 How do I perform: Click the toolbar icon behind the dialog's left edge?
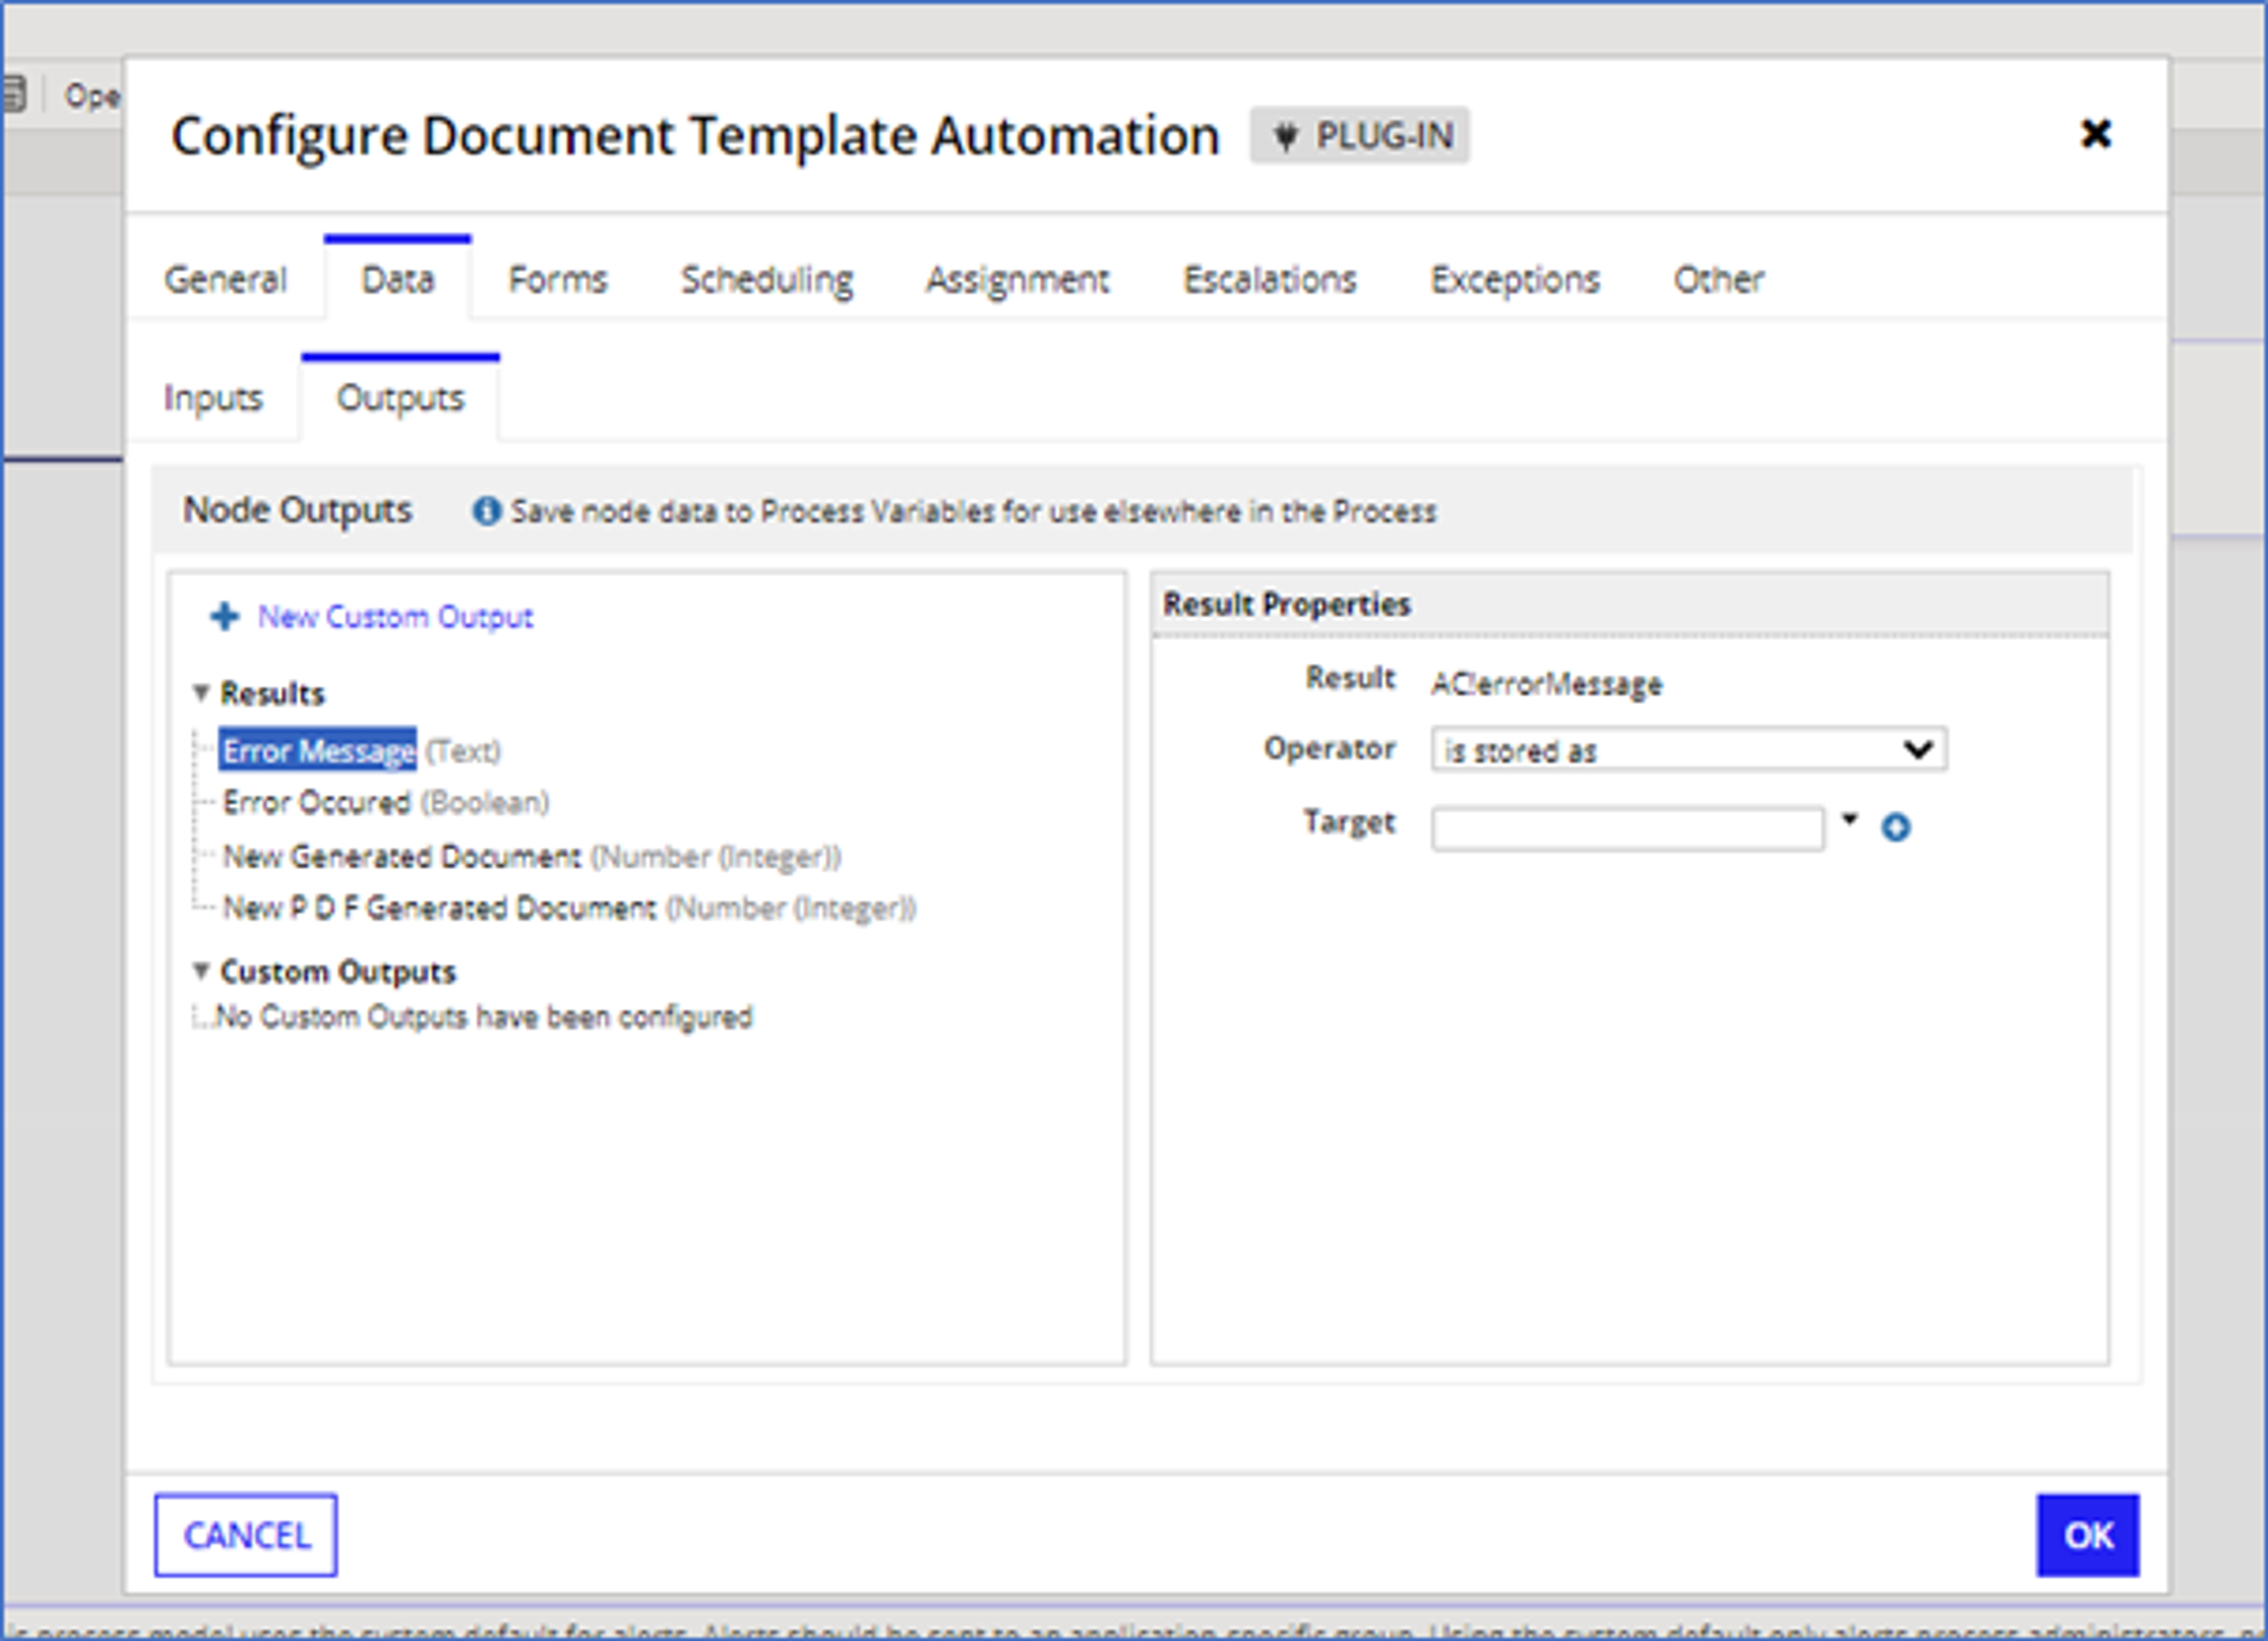tap(12, 95)
